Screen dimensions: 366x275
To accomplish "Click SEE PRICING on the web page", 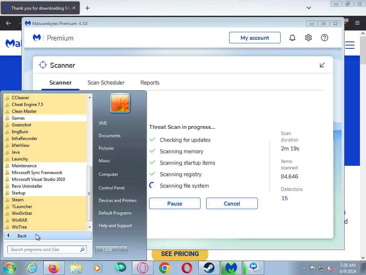I will pyautogui.click(x=180, y=254).
